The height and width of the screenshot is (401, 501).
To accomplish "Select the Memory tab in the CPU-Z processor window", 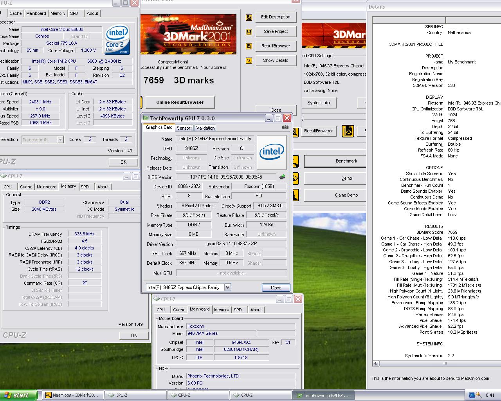I will coord(58,13).
